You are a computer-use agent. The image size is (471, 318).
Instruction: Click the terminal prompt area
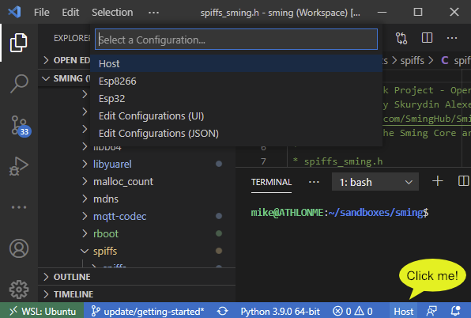click(x=340, y=213)
